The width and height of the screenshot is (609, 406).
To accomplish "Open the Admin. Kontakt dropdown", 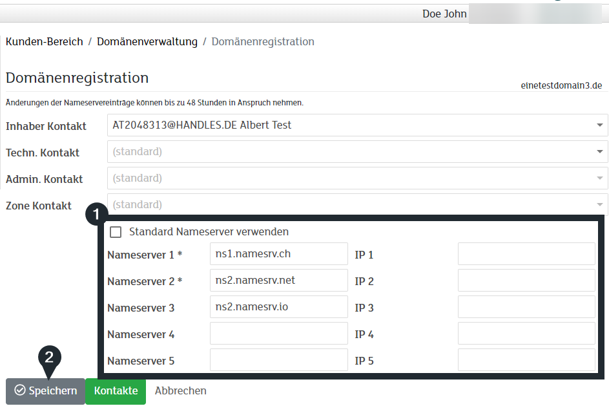I will point(357,178).
